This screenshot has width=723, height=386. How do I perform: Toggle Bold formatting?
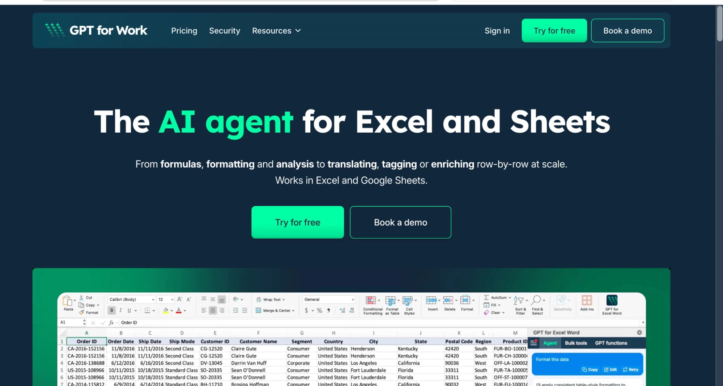tap(112, 310)
